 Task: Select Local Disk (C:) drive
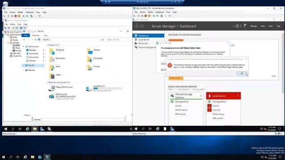tap(104, 88)
